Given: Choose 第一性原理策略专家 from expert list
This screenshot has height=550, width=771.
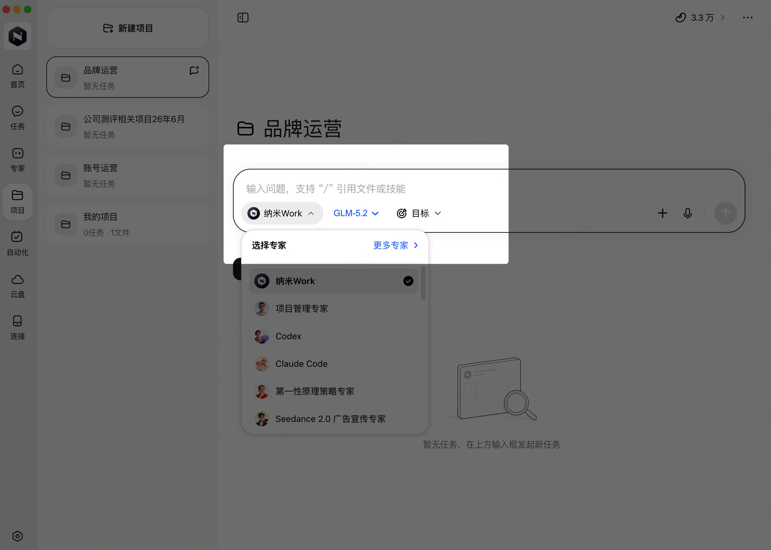Looking at the screenshot, I should pyautogui.click(x=334, y=391).
